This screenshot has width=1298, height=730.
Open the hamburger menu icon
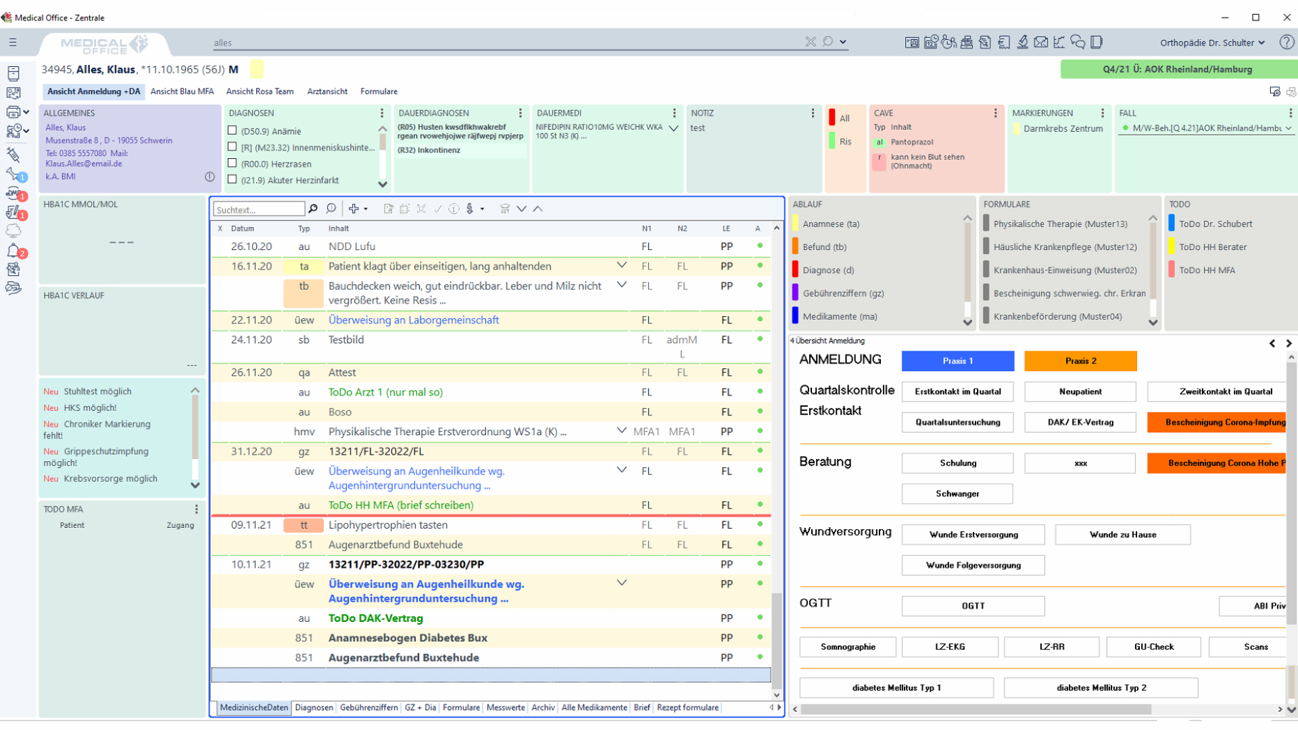click(13, 42)
